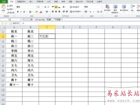Expand the Name Box dropdown arrow
The image size is (140, 105).
click(x=21, y=20)
